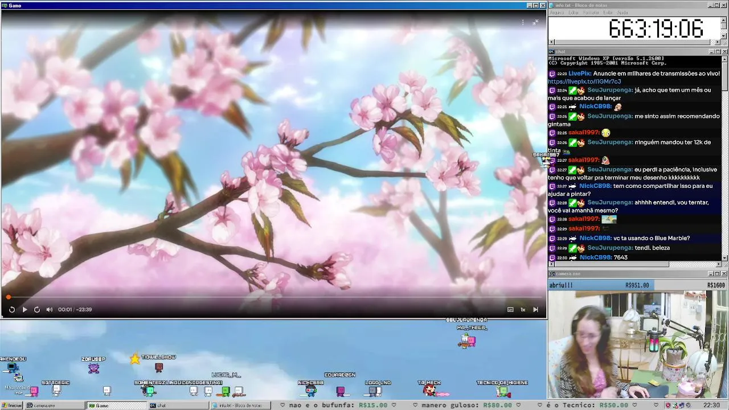Screen dimensions: 729x410
Task: Open the Arquivo menu in Bloco de notas
Action: click(557, 13)
